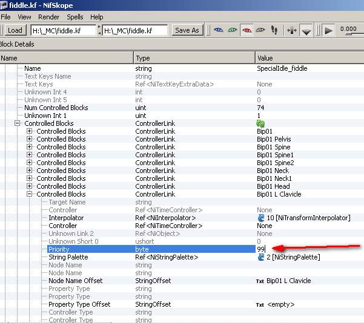Viewport: 364px width, 323px height.
Task: Collapse the Bip01 L Clavicle Controlled Blocks row
Action: (29, 194)
